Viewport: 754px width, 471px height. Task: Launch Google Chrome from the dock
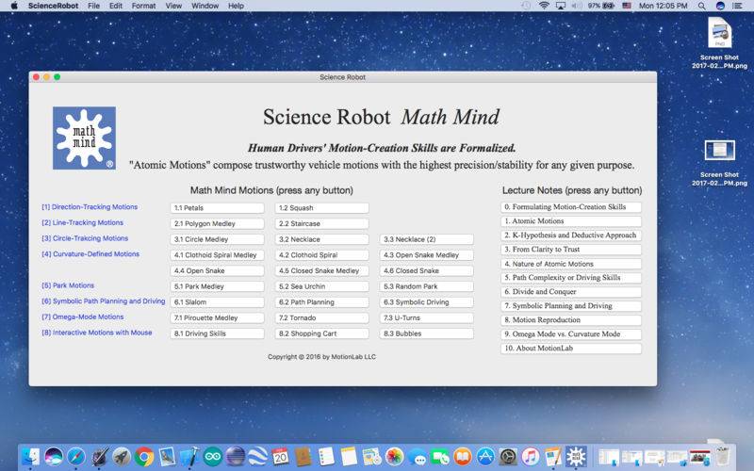pyautogui.click(x=144, y=457)
